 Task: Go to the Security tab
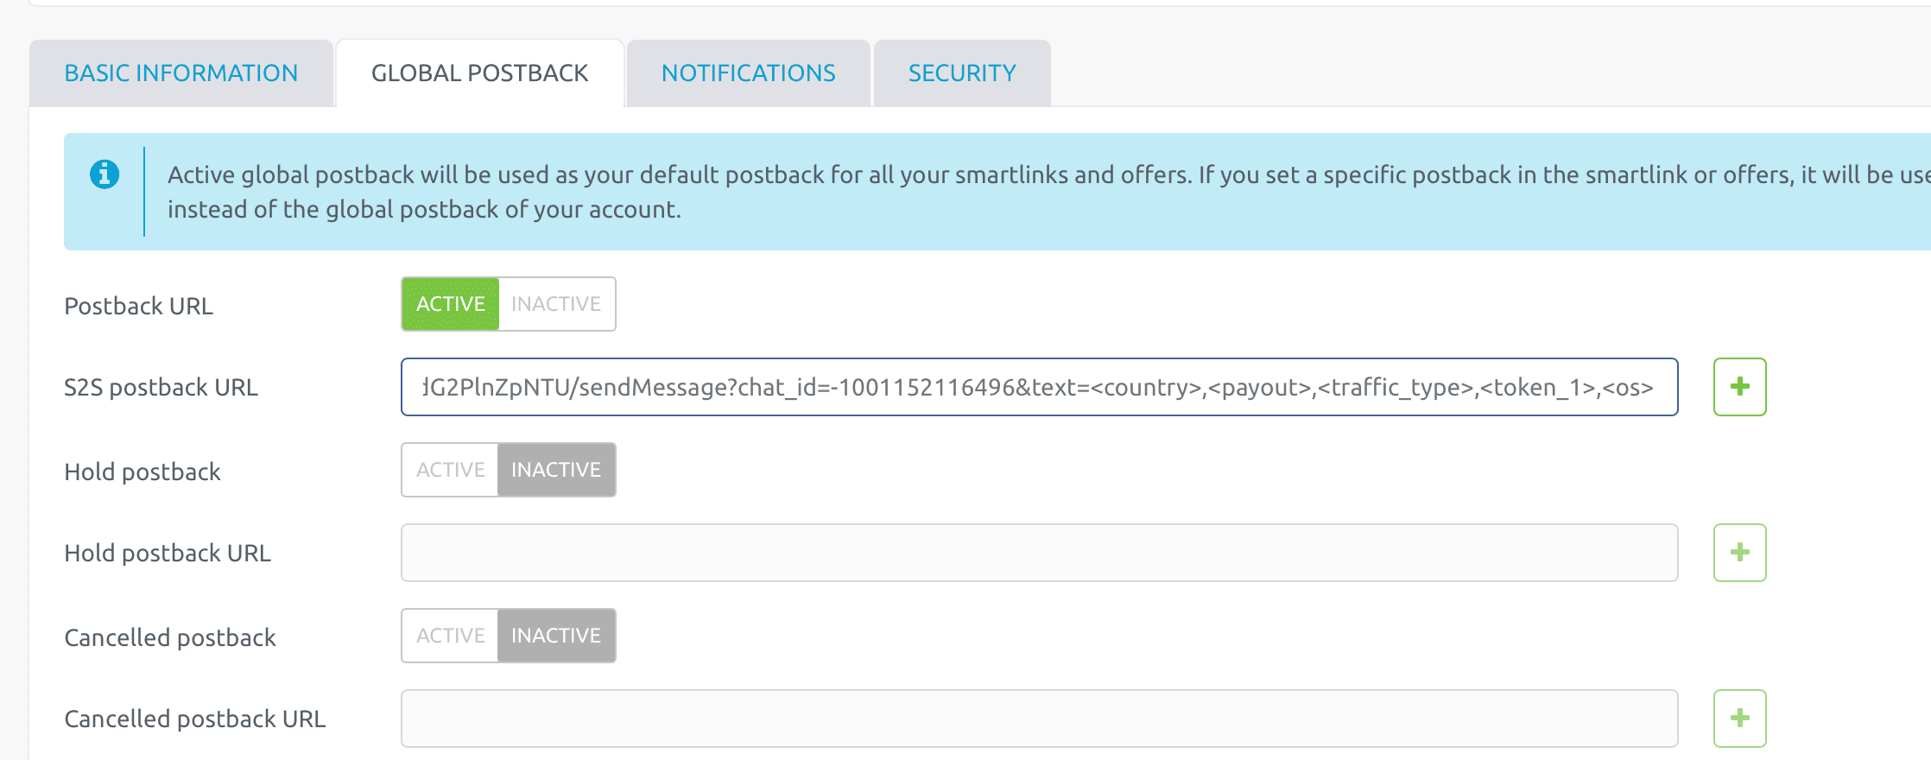point(962,73)
